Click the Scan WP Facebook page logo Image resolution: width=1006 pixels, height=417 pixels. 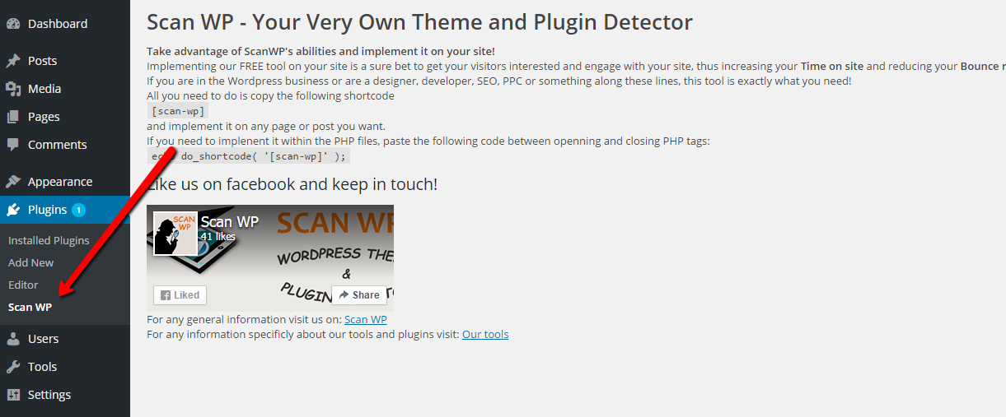pyautogui.click(x=175, y=234)
